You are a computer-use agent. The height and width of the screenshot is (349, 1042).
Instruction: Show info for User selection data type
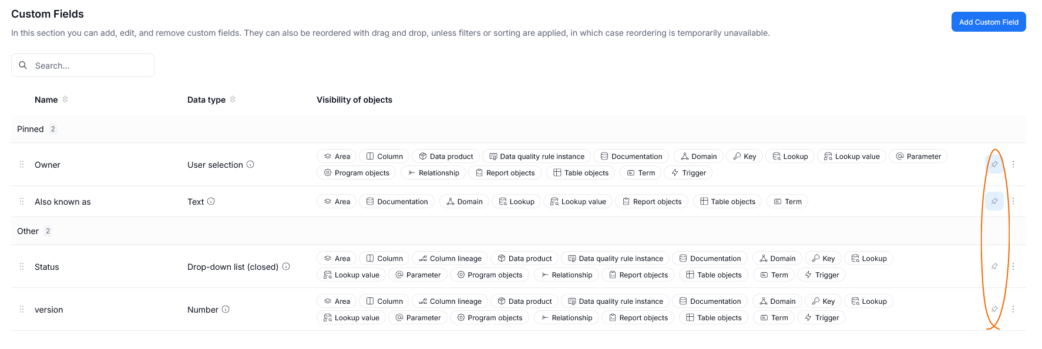click(250, 164)
